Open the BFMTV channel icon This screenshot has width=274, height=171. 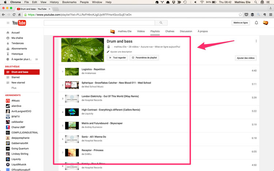8,117
